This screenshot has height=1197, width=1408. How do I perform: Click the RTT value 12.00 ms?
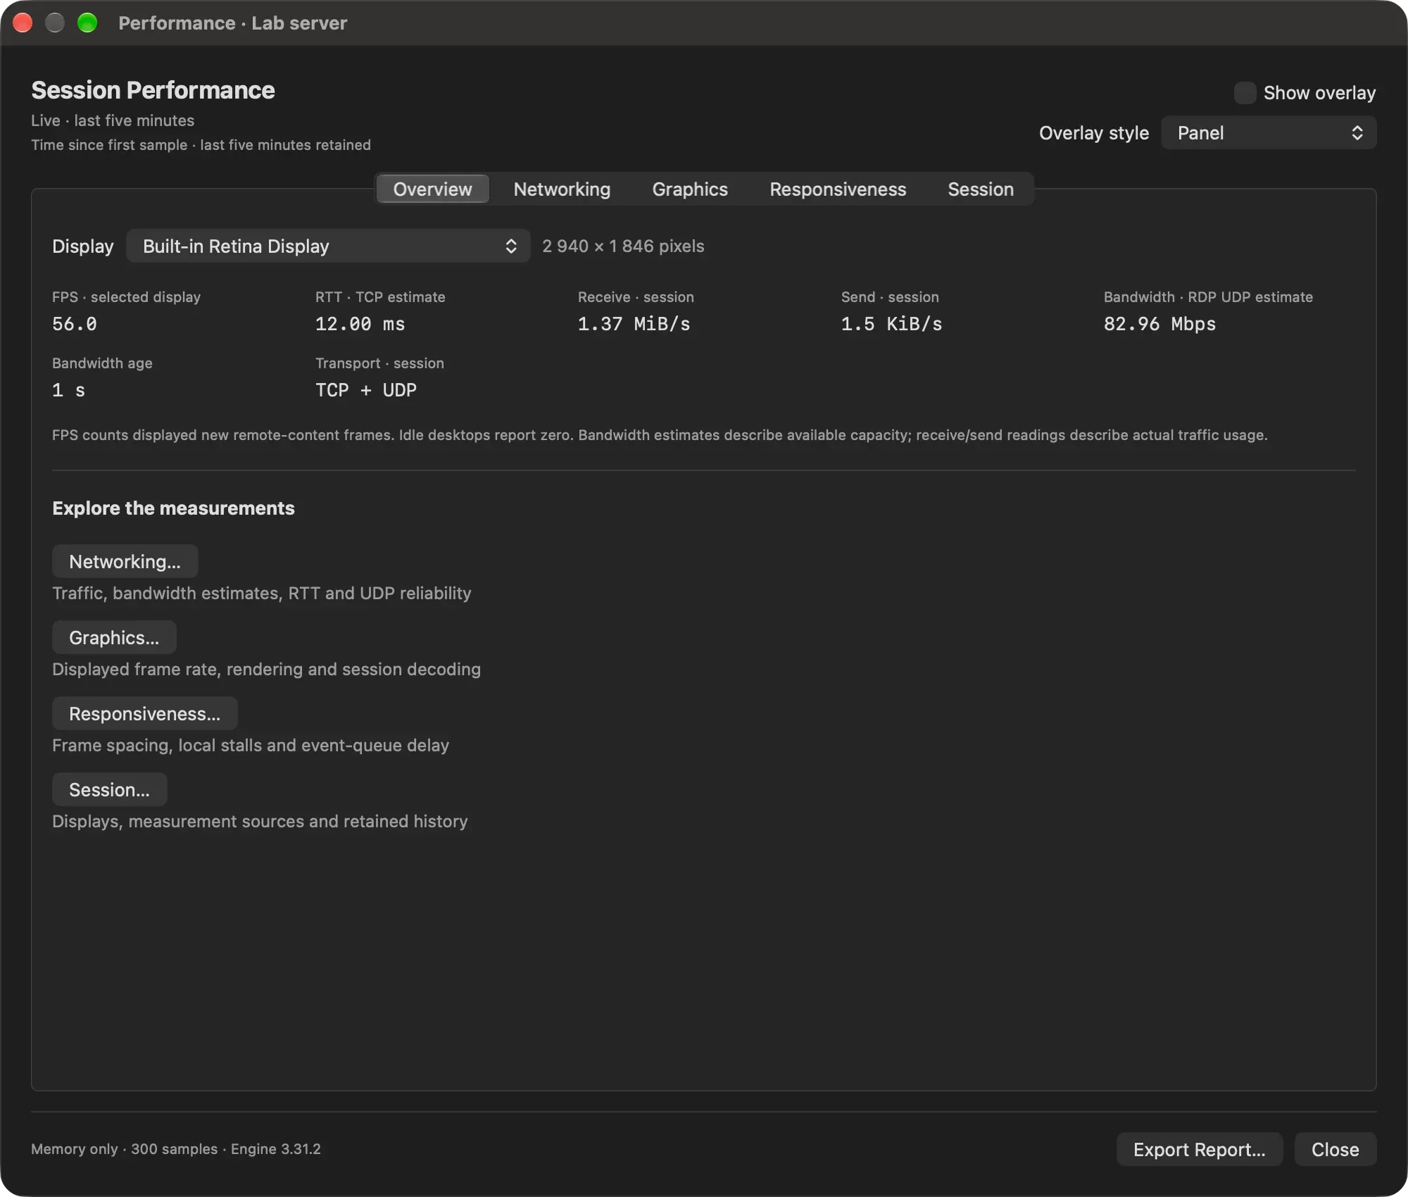[x=360, y=324]
